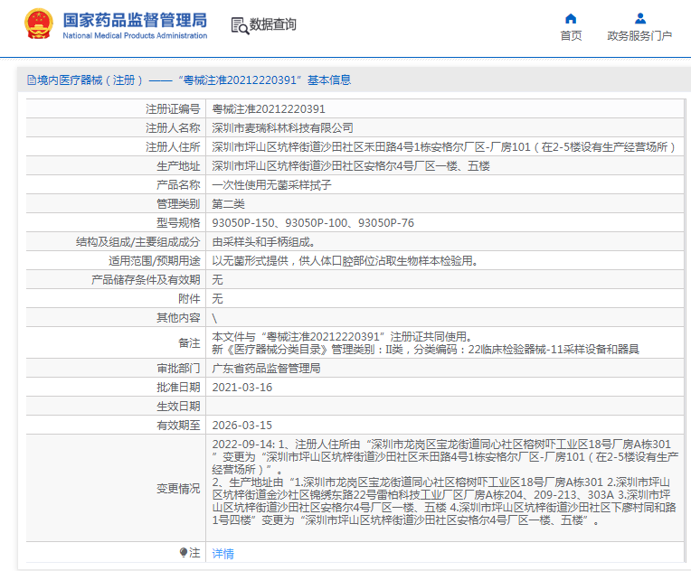The image size is (691, 571).
Task: Select model specs 93050P-150、93050P-100、93050P-76
Action: click(313, 223)
